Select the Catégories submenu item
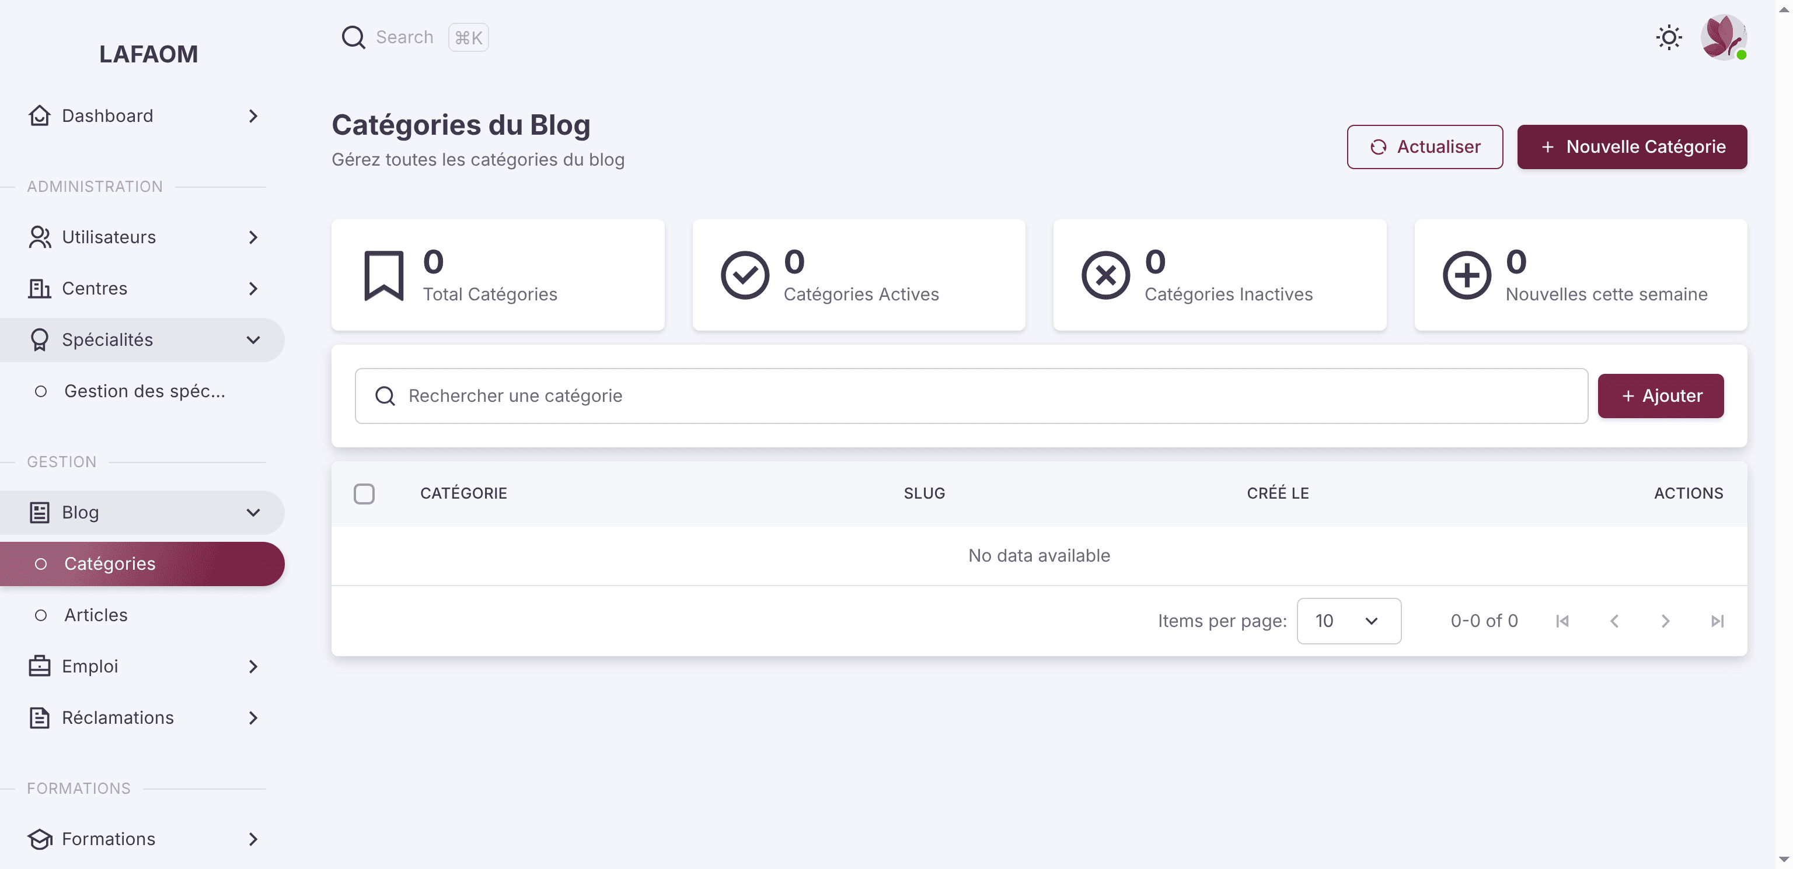This screenshot has width=1793, height=869. 142,564
